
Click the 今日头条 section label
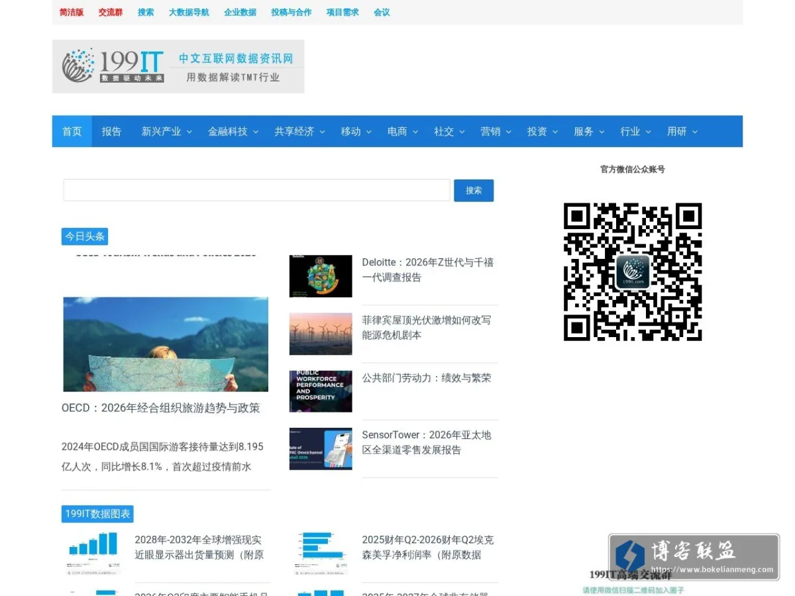tap(85, 236)
